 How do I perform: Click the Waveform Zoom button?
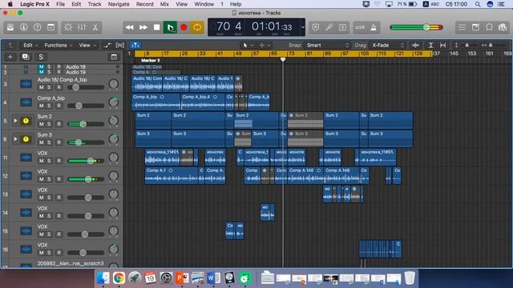point(415,46)
